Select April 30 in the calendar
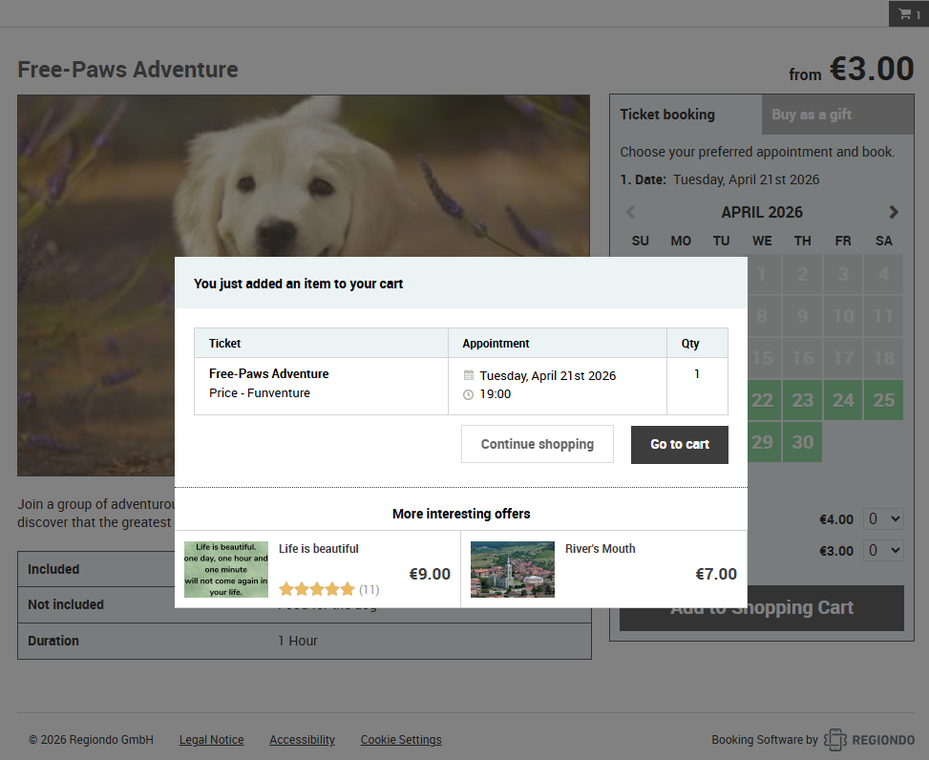Image resolution: width=929 pixels, height=760 pixels. [802, 442]
